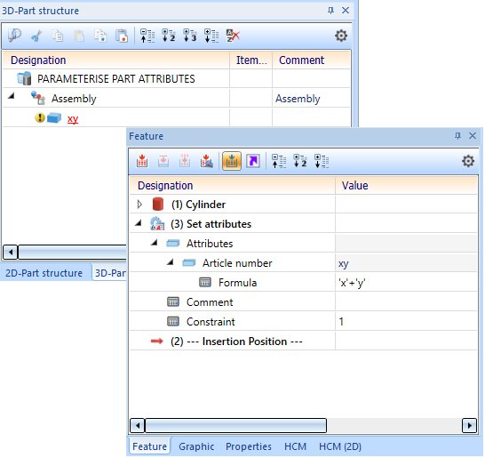Switch to the Graphic tab
485x458 pixels.
[x=196, y=446]
